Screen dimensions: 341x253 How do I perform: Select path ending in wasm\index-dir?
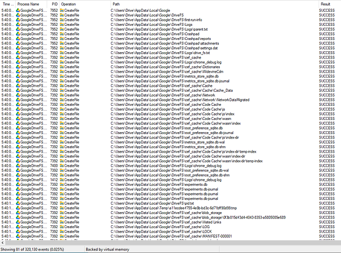(178, 156)
